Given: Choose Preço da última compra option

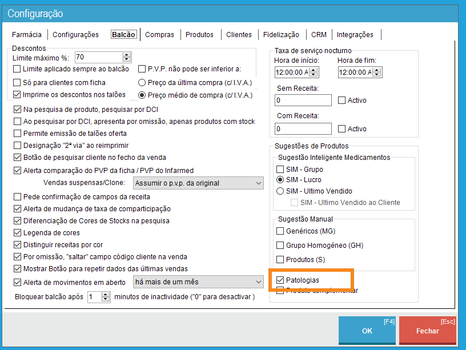Looking at the screenshot, I should click(x=143, y=82).
